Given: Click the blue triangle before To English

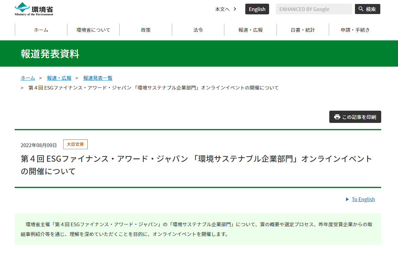Looking at the screenshot, I should tap(347, 199).
